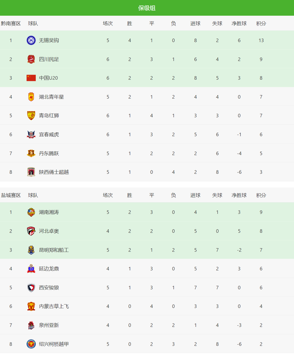This screenshot has width=294, height=359.
Task: Click the 绍兴柯桥越甲 team name
Action: 54,344
